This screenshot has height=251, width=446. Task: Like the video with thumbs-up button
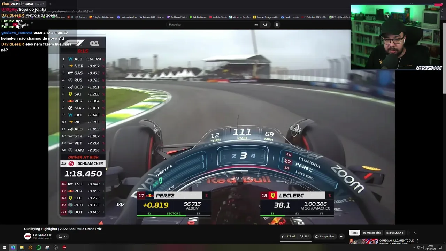pos(289,236)
